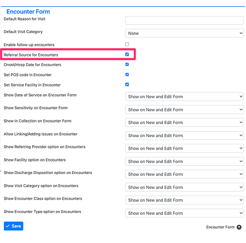Expand Show Visit Category option dropdown
This screenshot has width=246, height=243.
(x=184, y=187)
